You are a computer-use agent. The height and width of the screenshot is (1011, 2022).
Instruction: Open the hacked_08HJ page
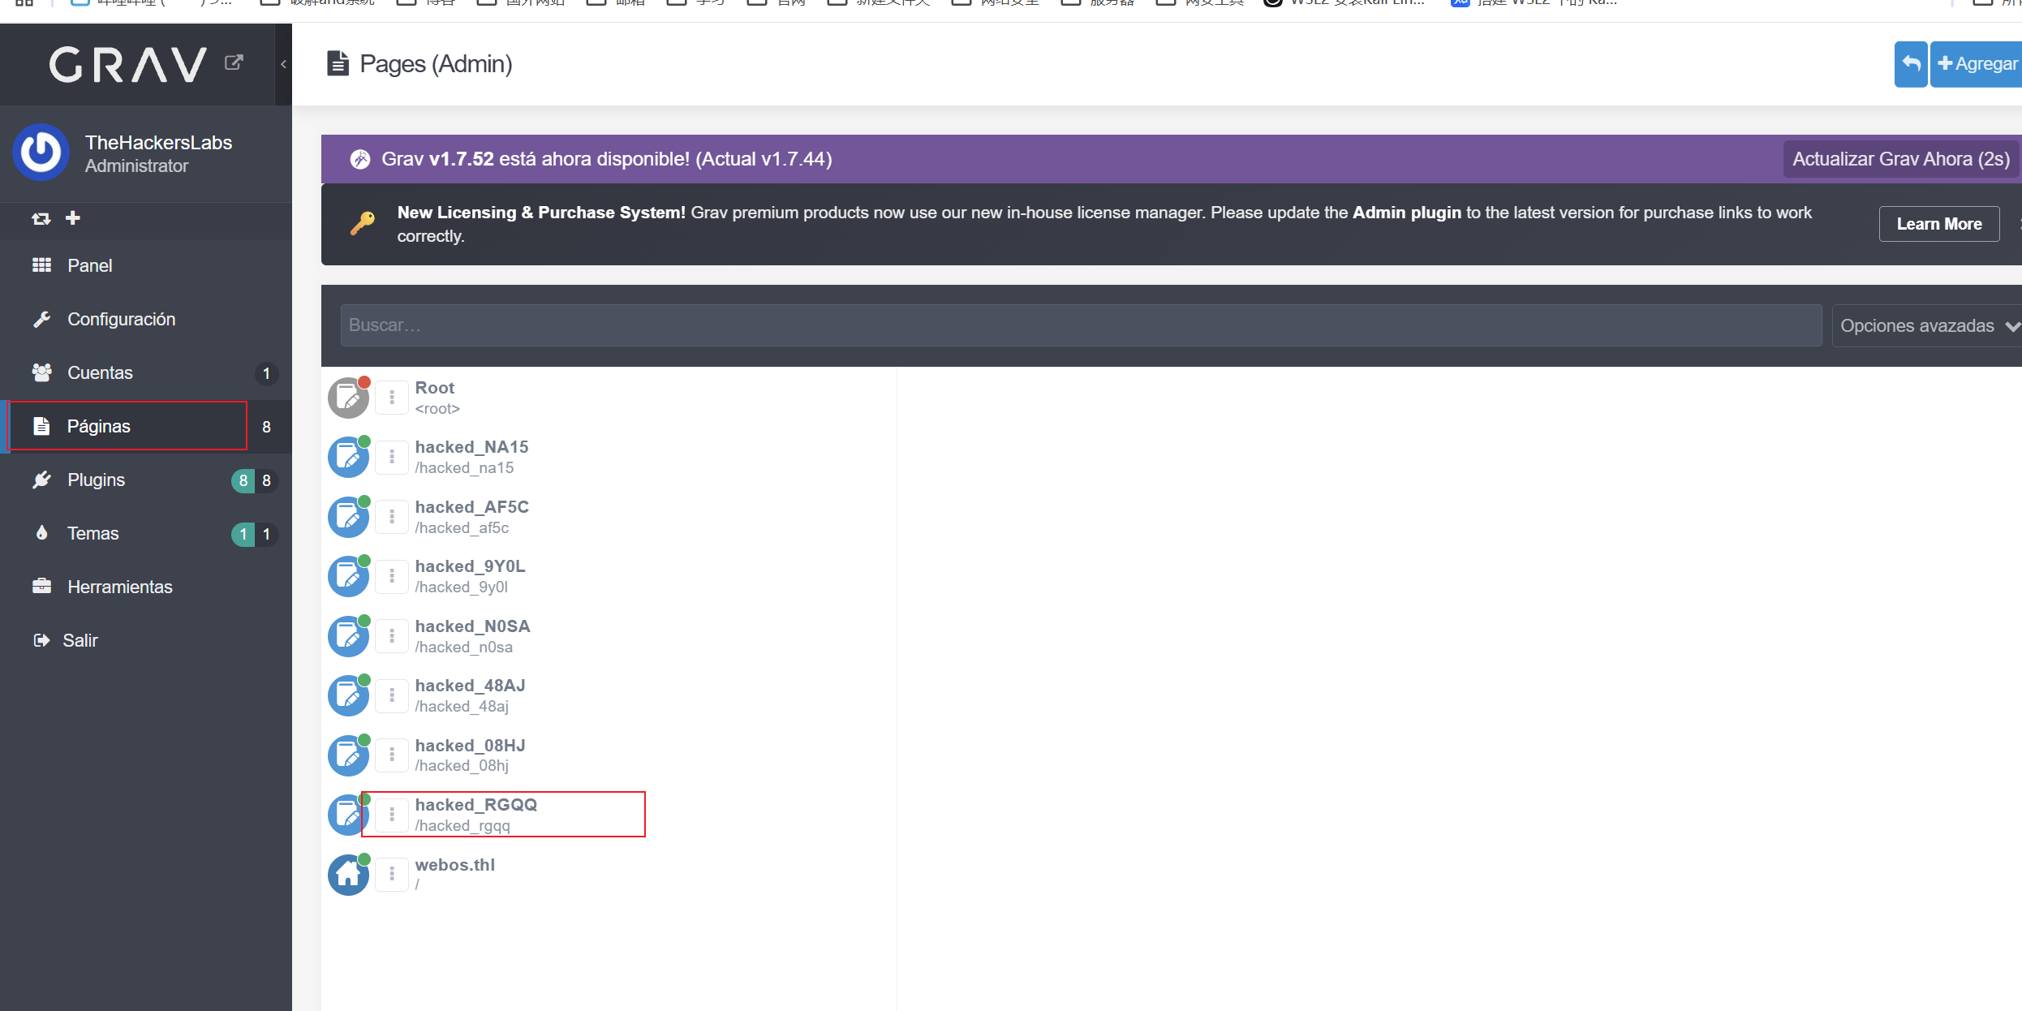coord(470,746)
